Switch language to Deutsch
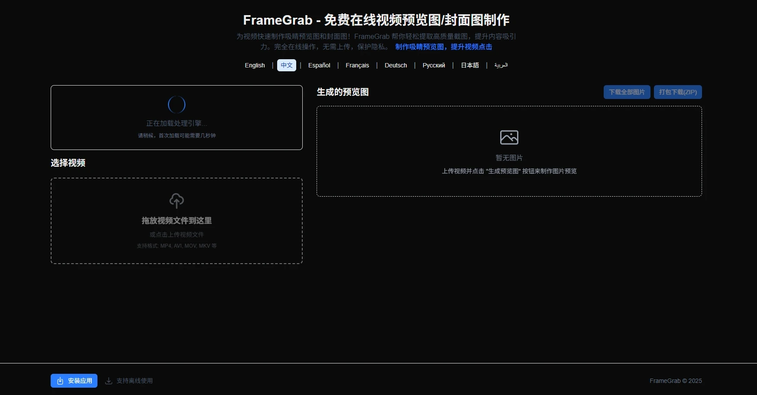The image size is (757, 395). pos(396,65)
